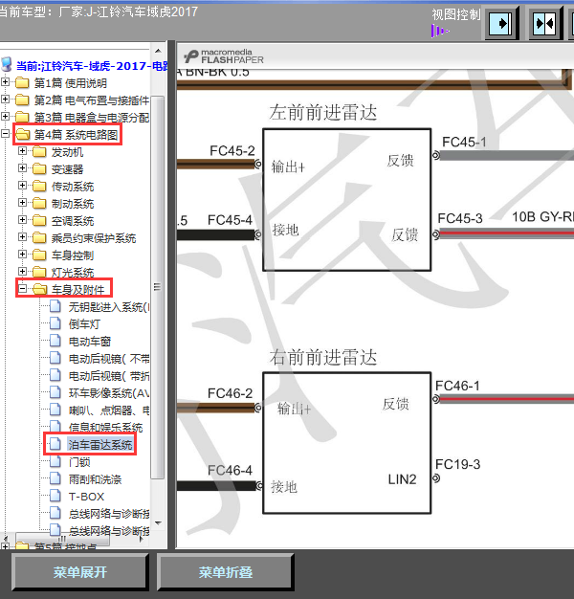
Task: Click folder icon of 第2篇 电气布置与接插件
Action: click(22, 100)
